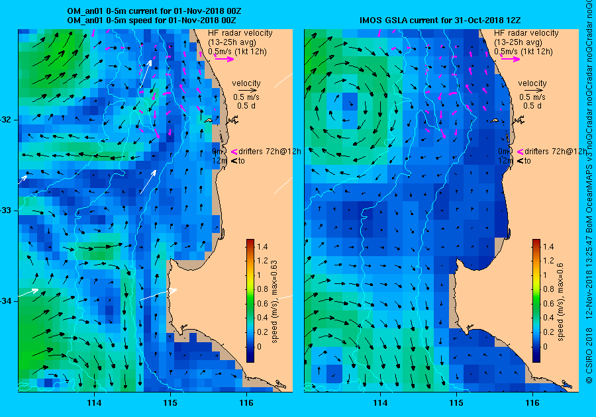This screenshot has width=596, height=417.
Task: Click longitude label '114' under IMOS GSLA map
Action: (x=380, y=403)
